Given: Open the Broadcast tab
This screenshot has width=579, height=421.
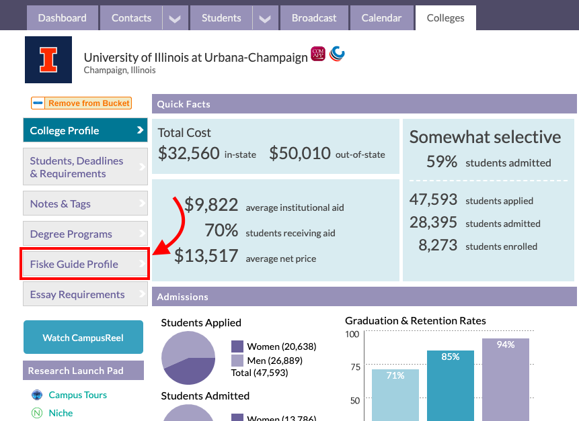Looking at the screenshot, I should coord(314,18).
